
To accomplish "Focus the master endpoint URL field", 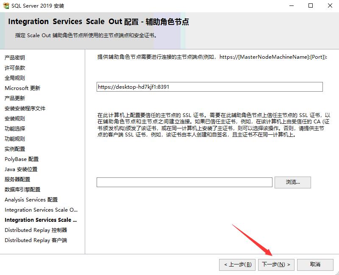I will coord(209,87).
